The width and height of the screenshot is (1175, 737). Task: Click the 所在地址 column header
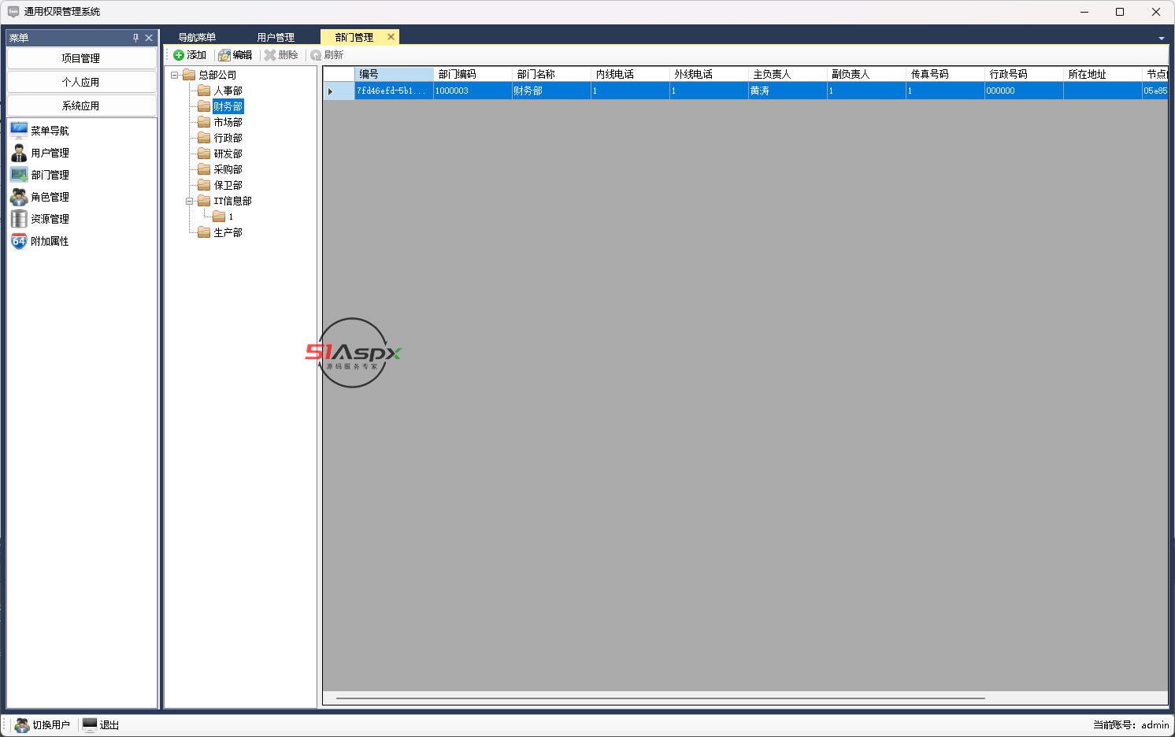(1103, 74)
